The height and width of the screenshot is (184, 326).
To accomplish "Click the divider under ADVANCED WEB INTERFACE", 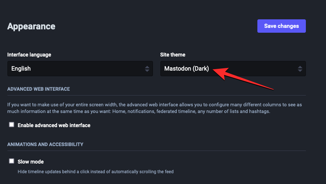I will tap(157, 96).
